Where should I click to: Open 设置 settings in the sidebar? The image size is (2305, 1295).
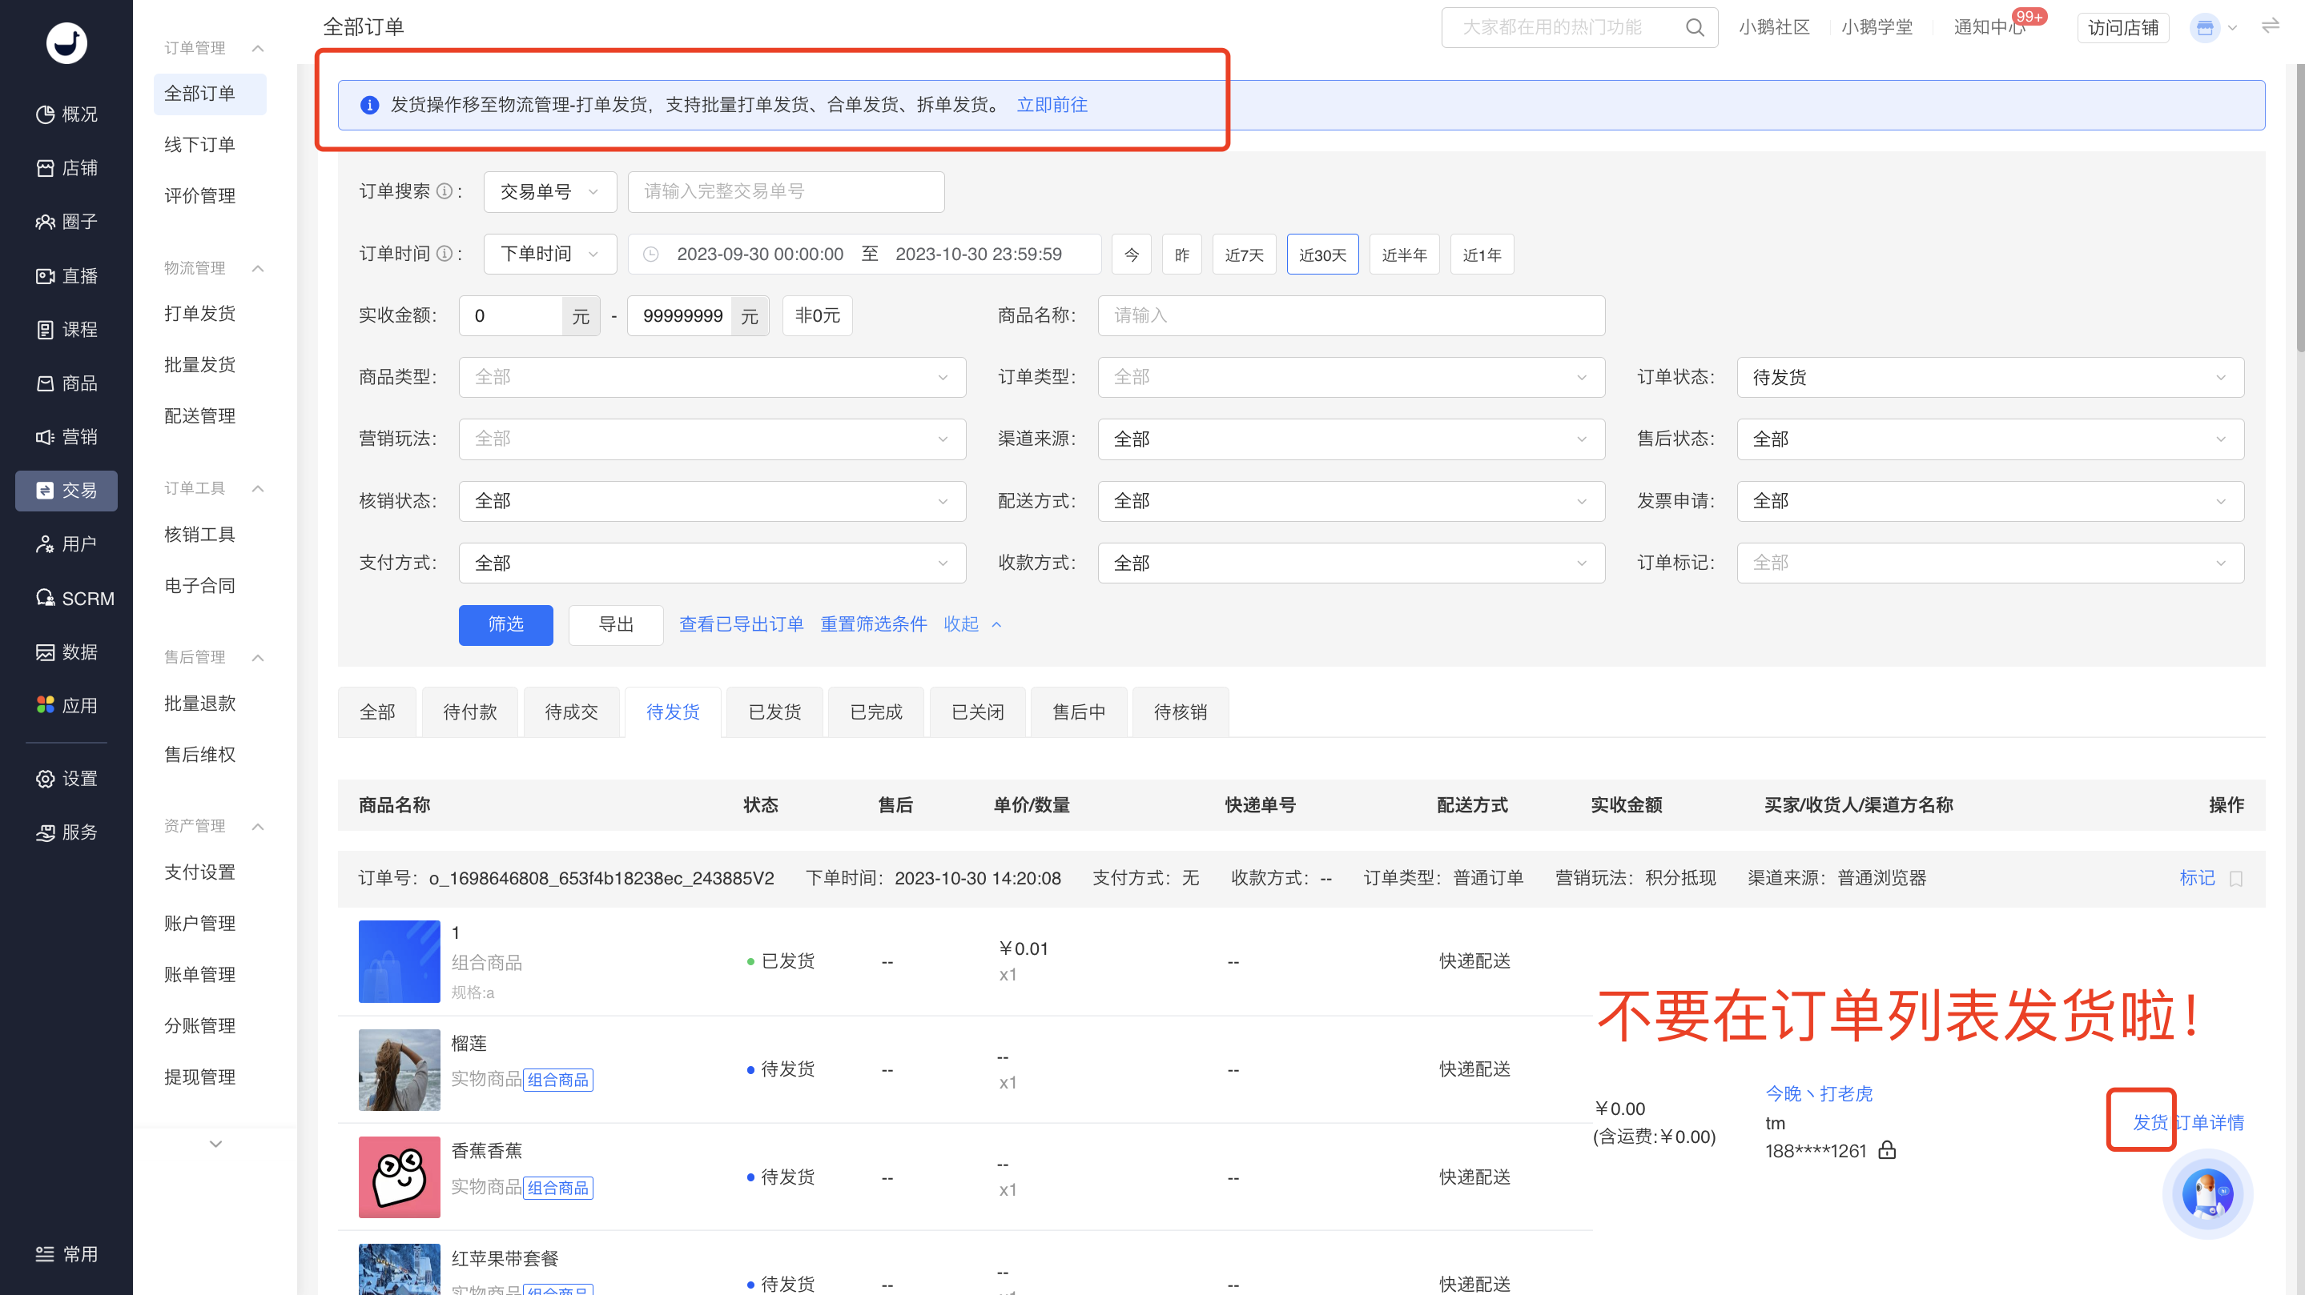66,779
